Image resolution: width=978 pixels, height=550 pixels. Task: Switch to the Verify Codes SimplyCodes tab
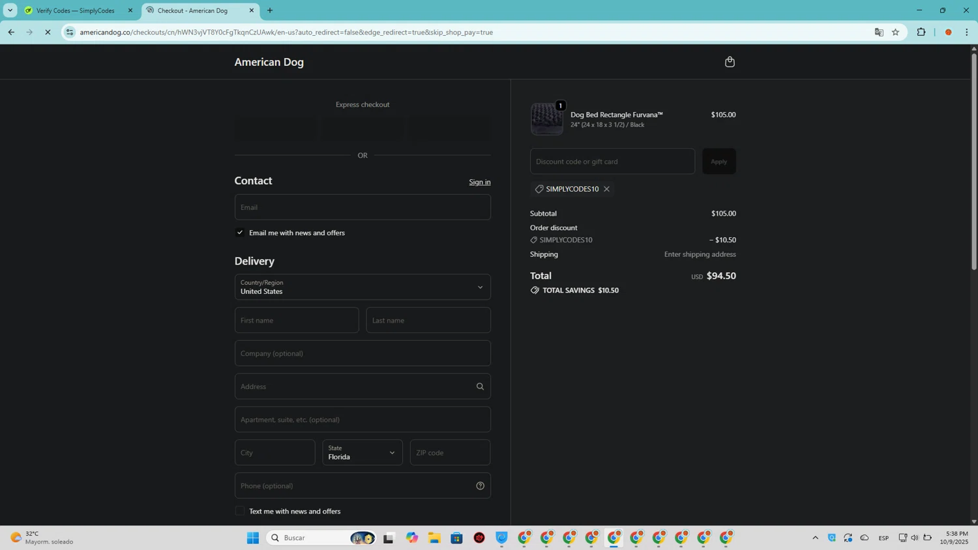coord(75,10)
